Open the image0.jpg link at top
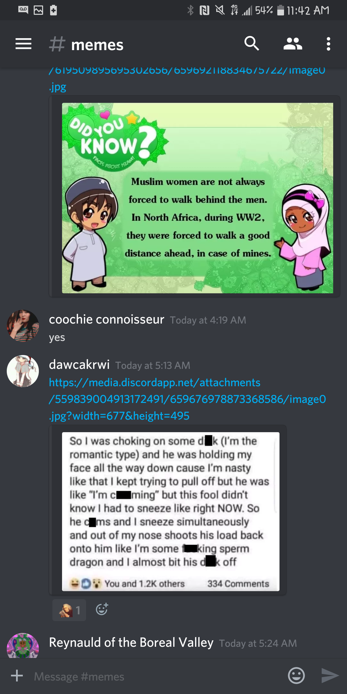Screen dimensions: 347x694 (187, 79)
